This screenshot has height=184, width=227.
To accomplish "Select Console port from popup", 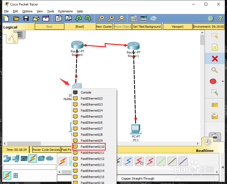I will tap(94, 92).
